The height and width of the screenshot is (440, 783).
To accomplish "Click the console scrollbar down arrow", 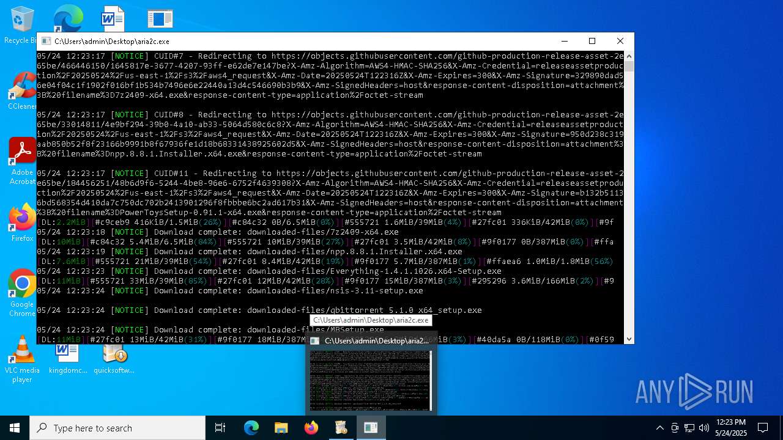I will coord(629,339).
